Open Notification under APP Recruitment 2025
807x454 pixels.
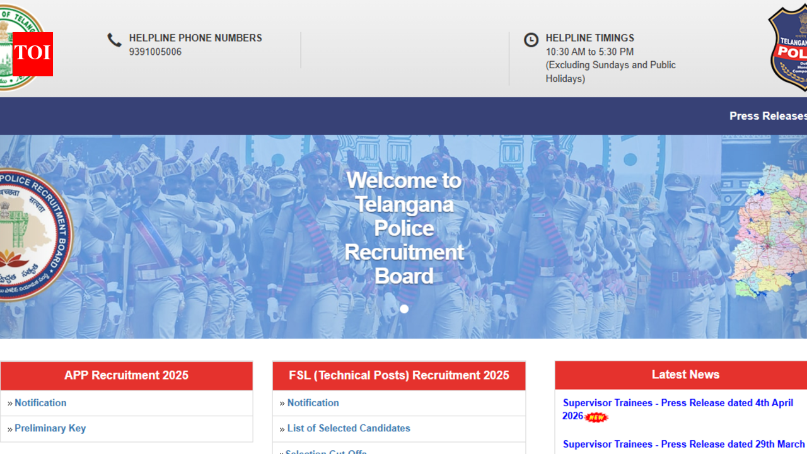[x=40, y=403]
